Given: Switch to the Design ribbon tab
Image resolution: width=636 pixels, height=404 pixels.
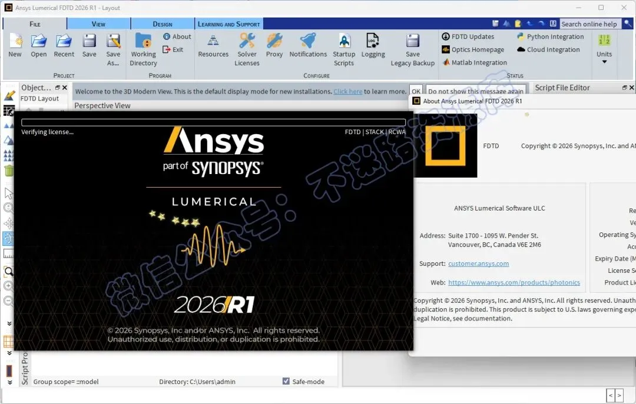Looking at the screenshot, I should tap(163, 24).
